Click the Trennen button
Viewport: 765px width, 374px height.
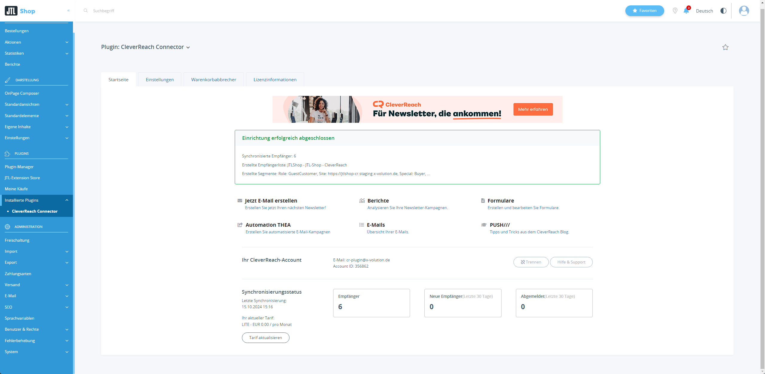pos(531,262)
